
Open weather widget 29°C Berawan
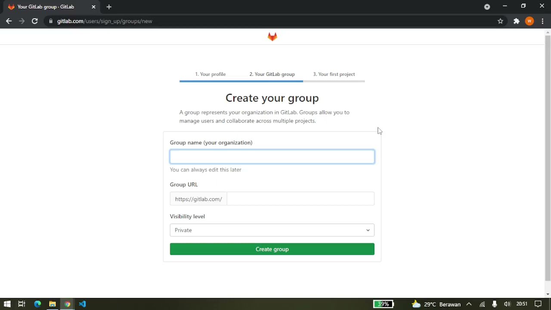click(436, 304)
